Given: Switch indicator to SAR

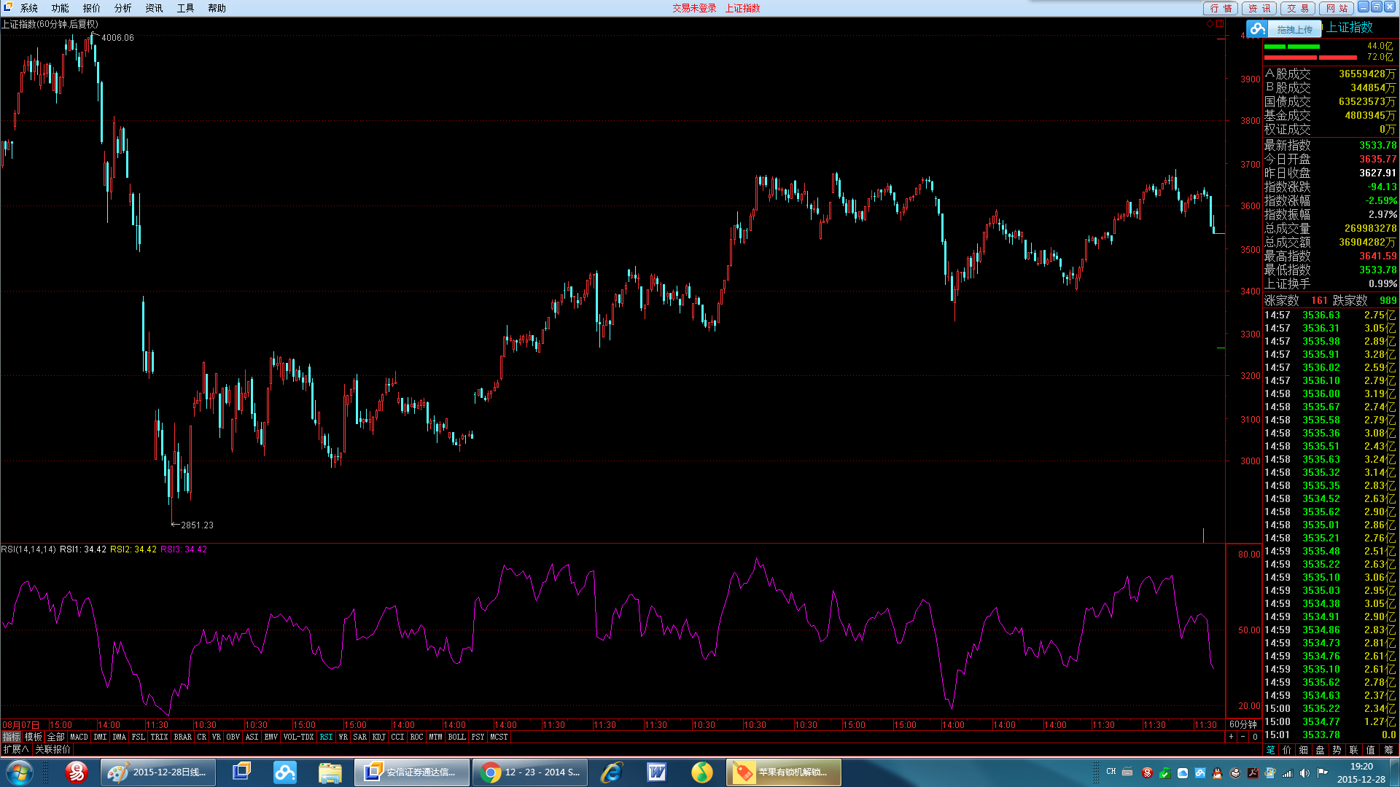Looking at the screenshot, I should coord(360,737).
